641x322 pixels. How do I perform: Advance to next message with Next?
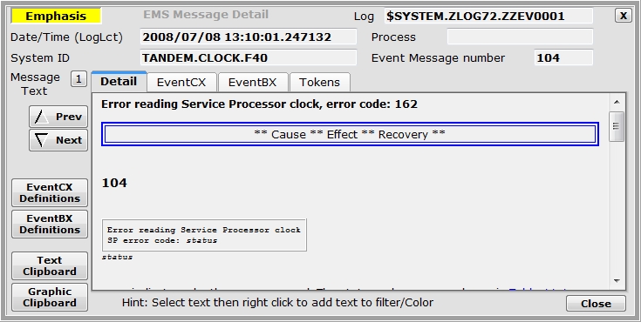tap(58, 140)
